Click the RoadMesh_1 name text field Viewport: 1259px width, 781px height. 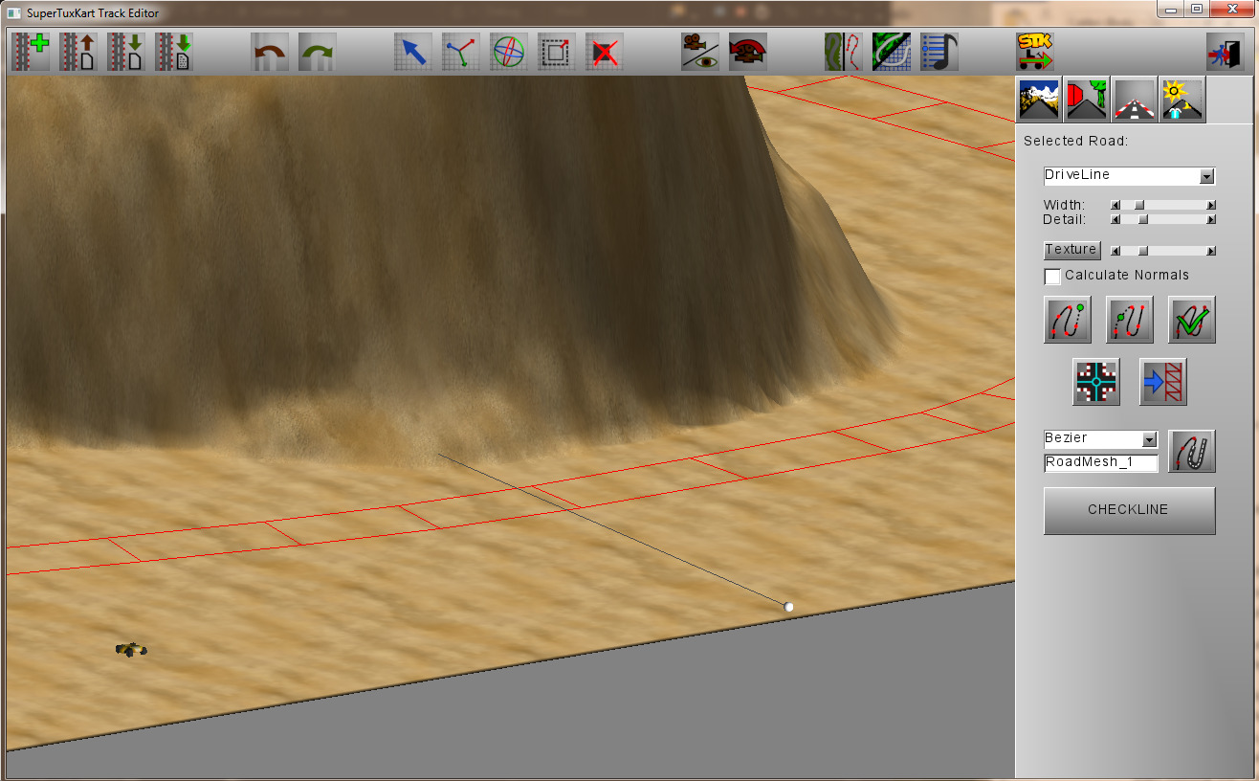pos(1101,463)
